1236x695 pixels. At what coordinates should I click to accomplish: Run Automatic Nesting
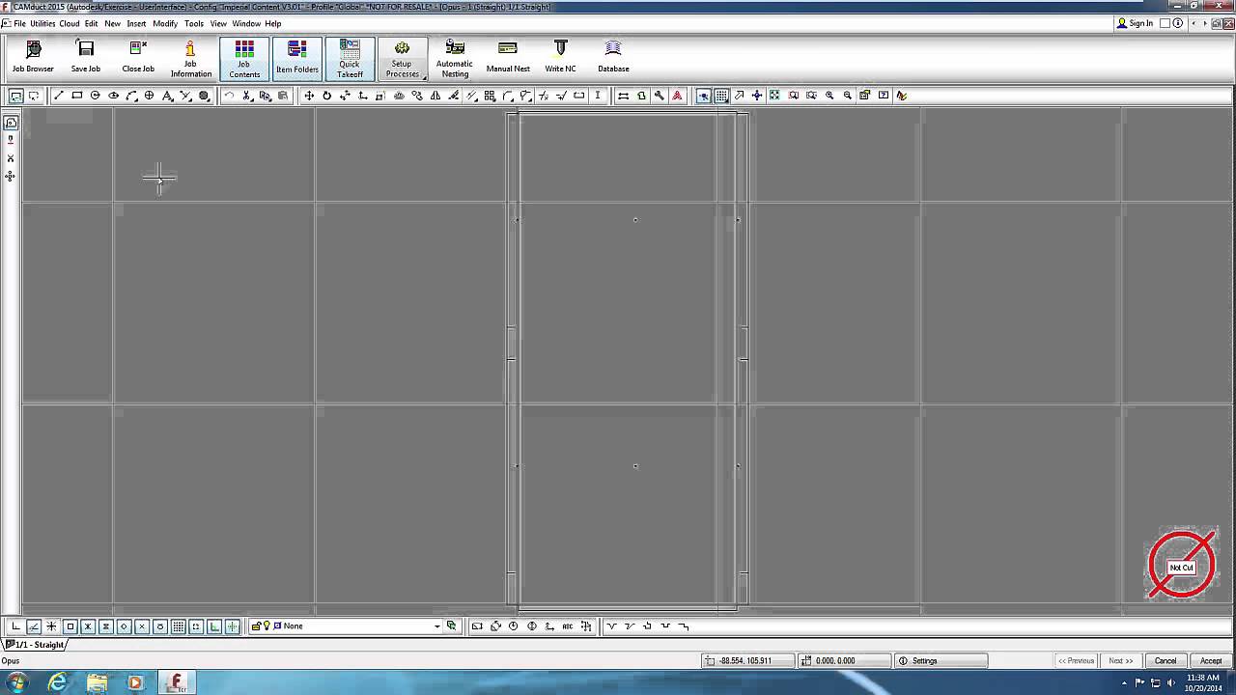click(x=455, y=58)
